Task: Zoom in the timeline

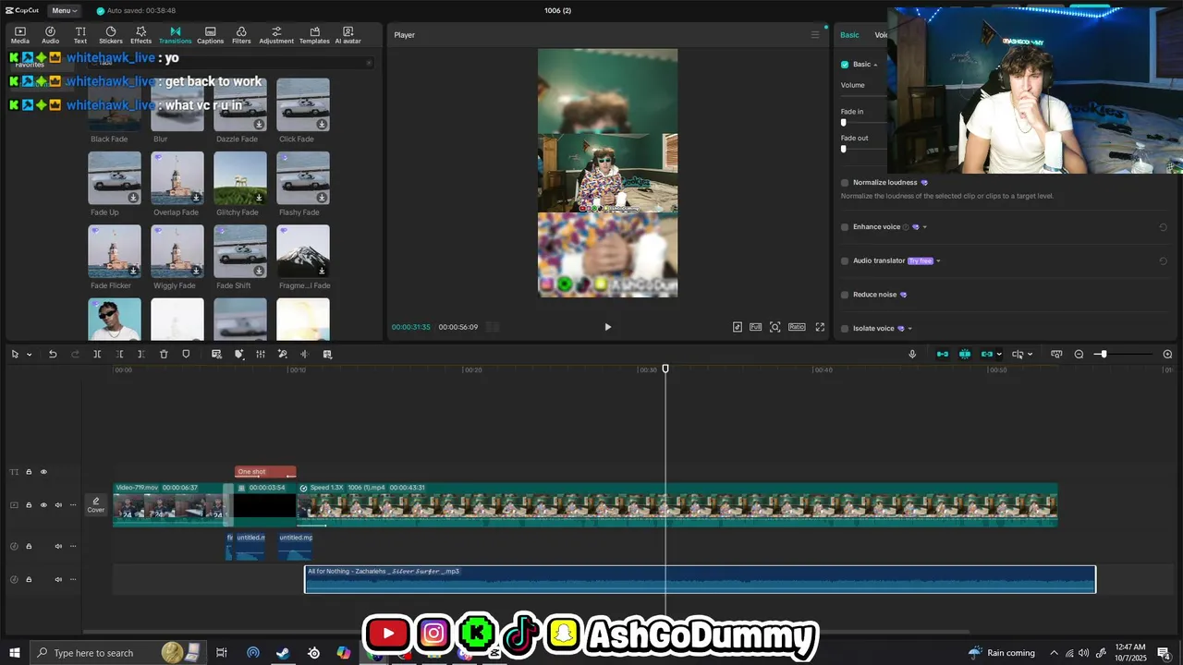Action: (x=1167, y=355)
